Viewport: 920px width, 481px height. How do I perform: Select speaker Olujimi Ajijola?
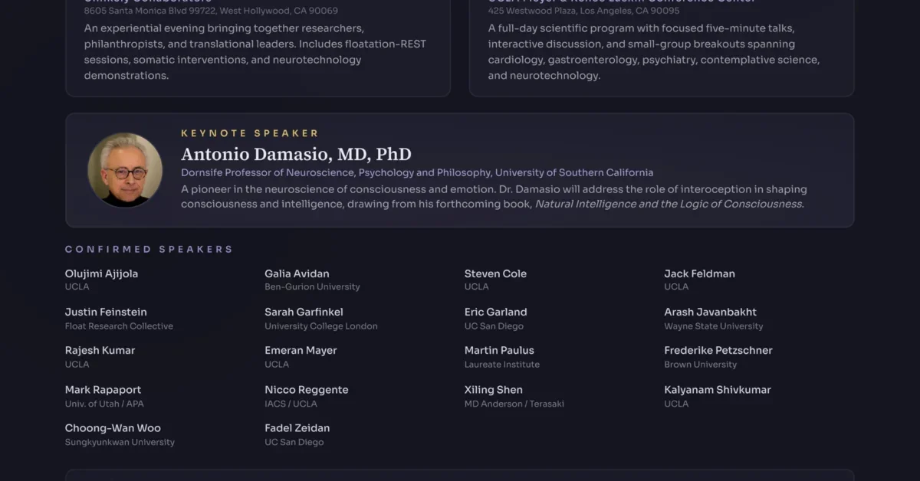(x=101, y=273)
